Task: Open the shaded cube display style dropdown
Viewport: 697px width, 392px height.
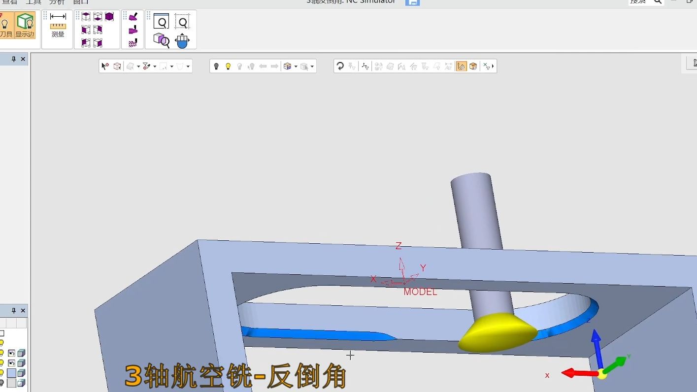Action: (296, 66)
